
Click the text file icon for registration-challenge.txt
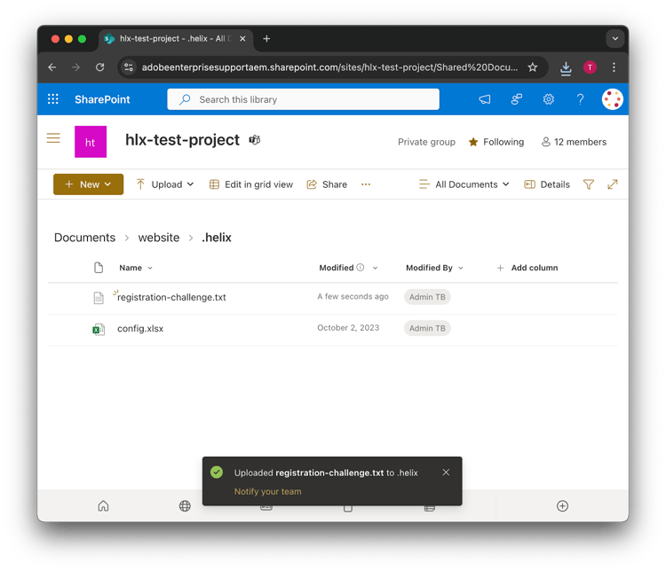tap(99, 298)
